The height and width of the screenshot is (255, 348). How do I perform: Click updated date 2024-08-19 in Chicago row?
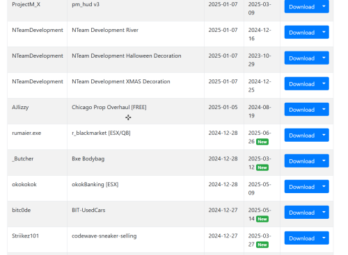[x=260, y=111]
